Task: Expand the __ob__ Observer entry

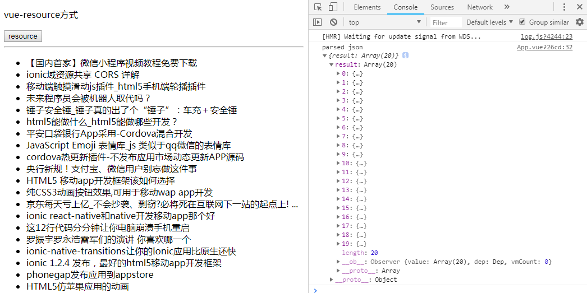Action: point(338,262)
